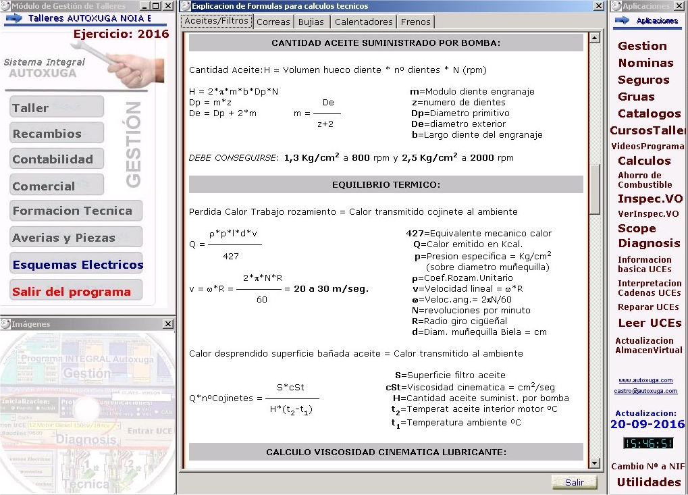Click Actualizacion AlmacenVirtual

649,345
